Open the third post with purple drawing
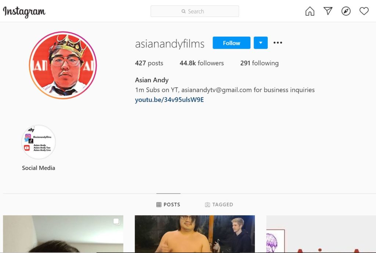Viewport: 376px width, 253px height. point(321,234)
